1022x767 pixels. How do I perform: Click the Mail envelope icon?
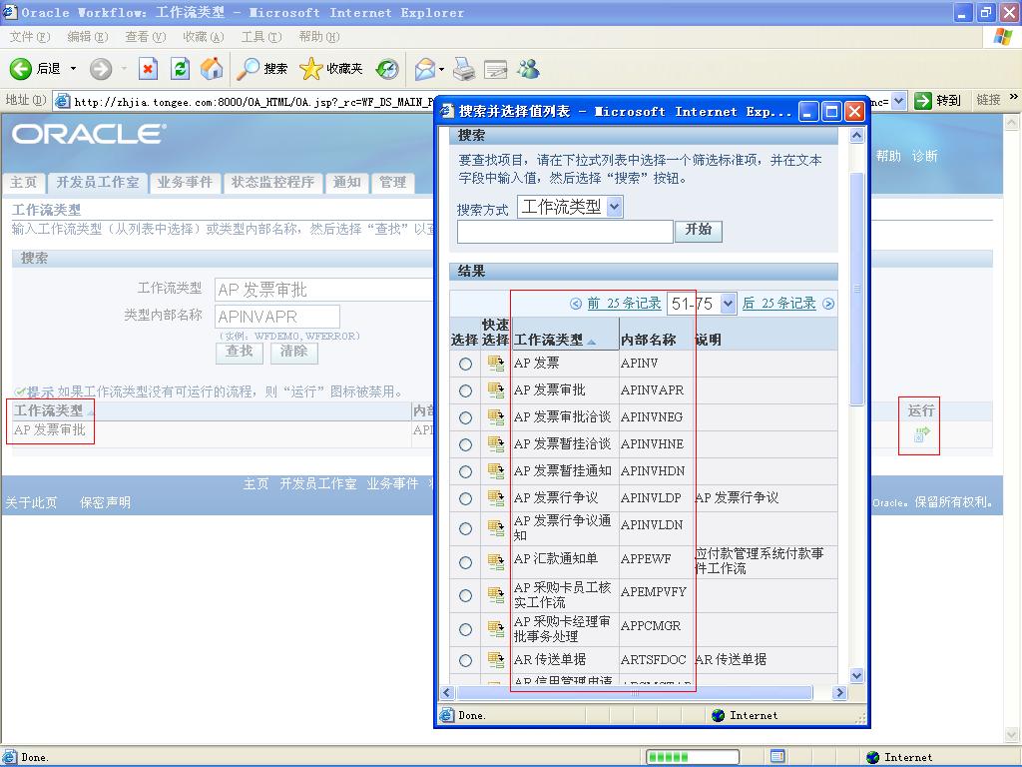click(x=424, y=69)
